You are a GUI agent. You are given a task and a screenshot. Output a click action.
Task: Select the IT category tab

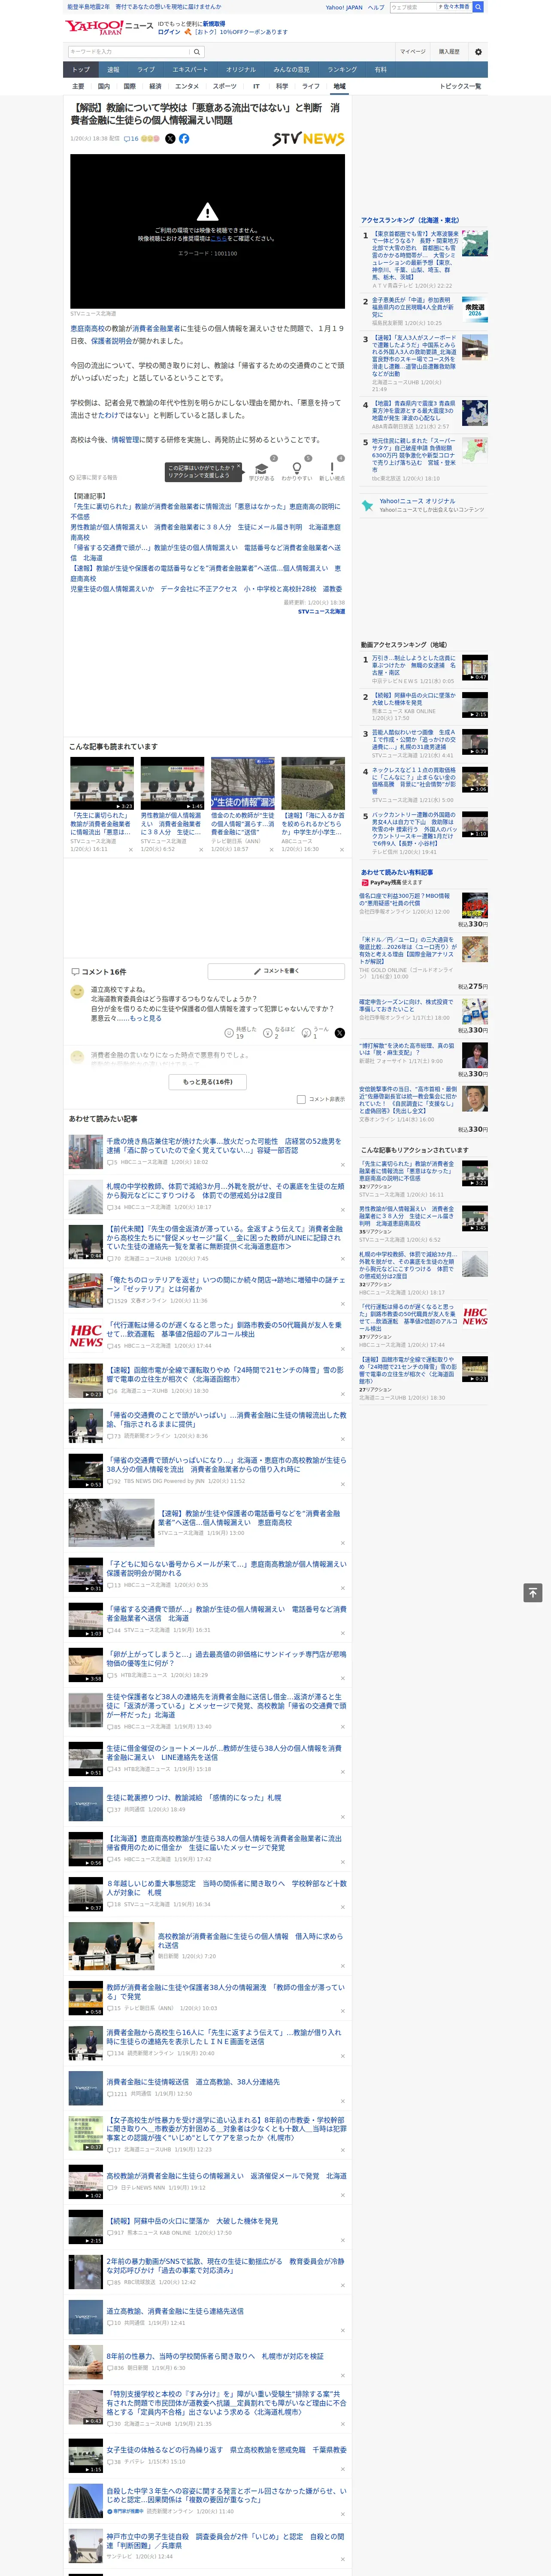256,86
